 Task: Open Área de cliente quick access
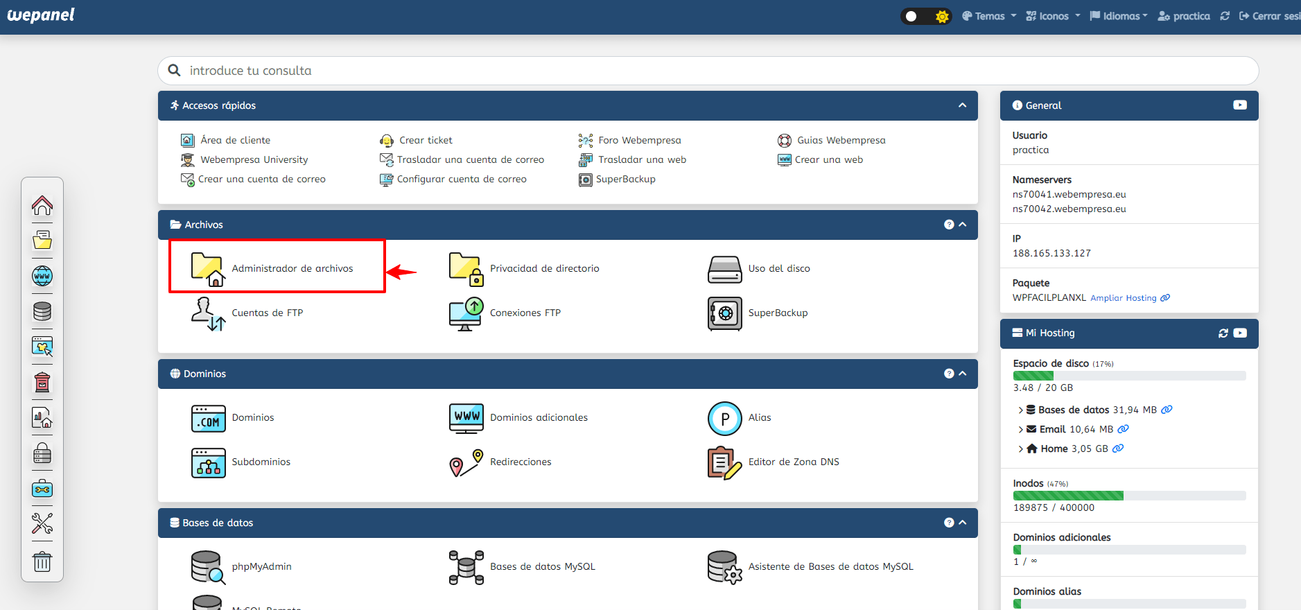click(x=226, y=140)
